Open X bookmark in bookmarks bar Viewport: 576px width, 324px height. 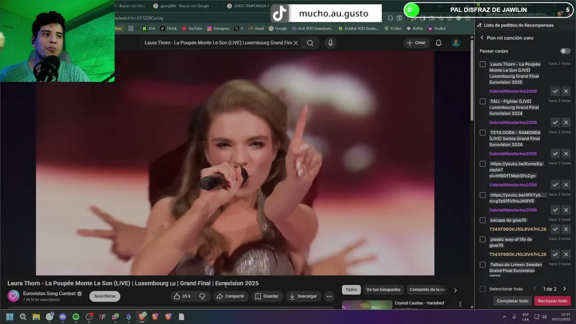click(x=238, y=28)
